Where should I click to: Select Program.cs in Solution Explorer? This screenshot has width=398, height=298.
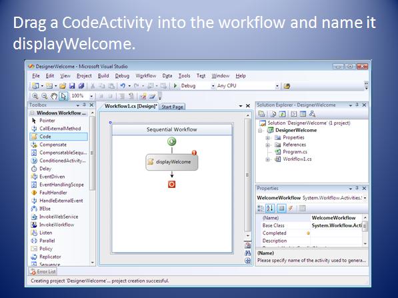coord(295,152)
